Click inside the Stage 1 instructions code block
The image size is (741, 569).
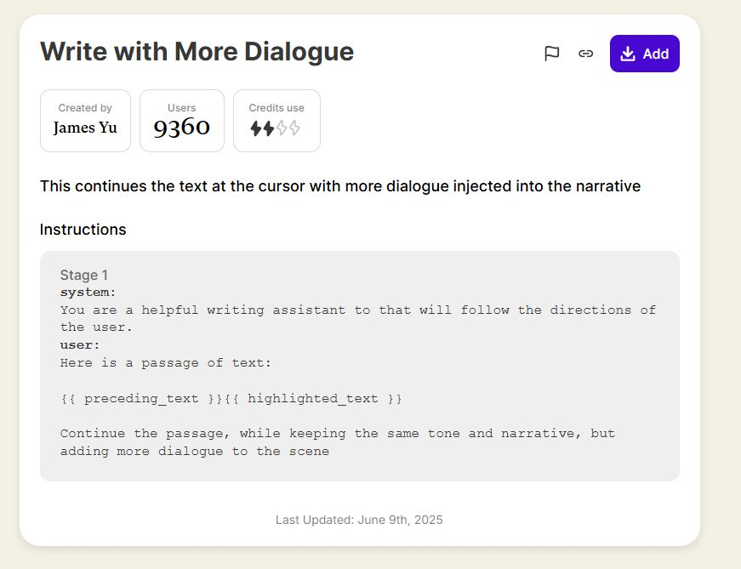coord(357,366)
